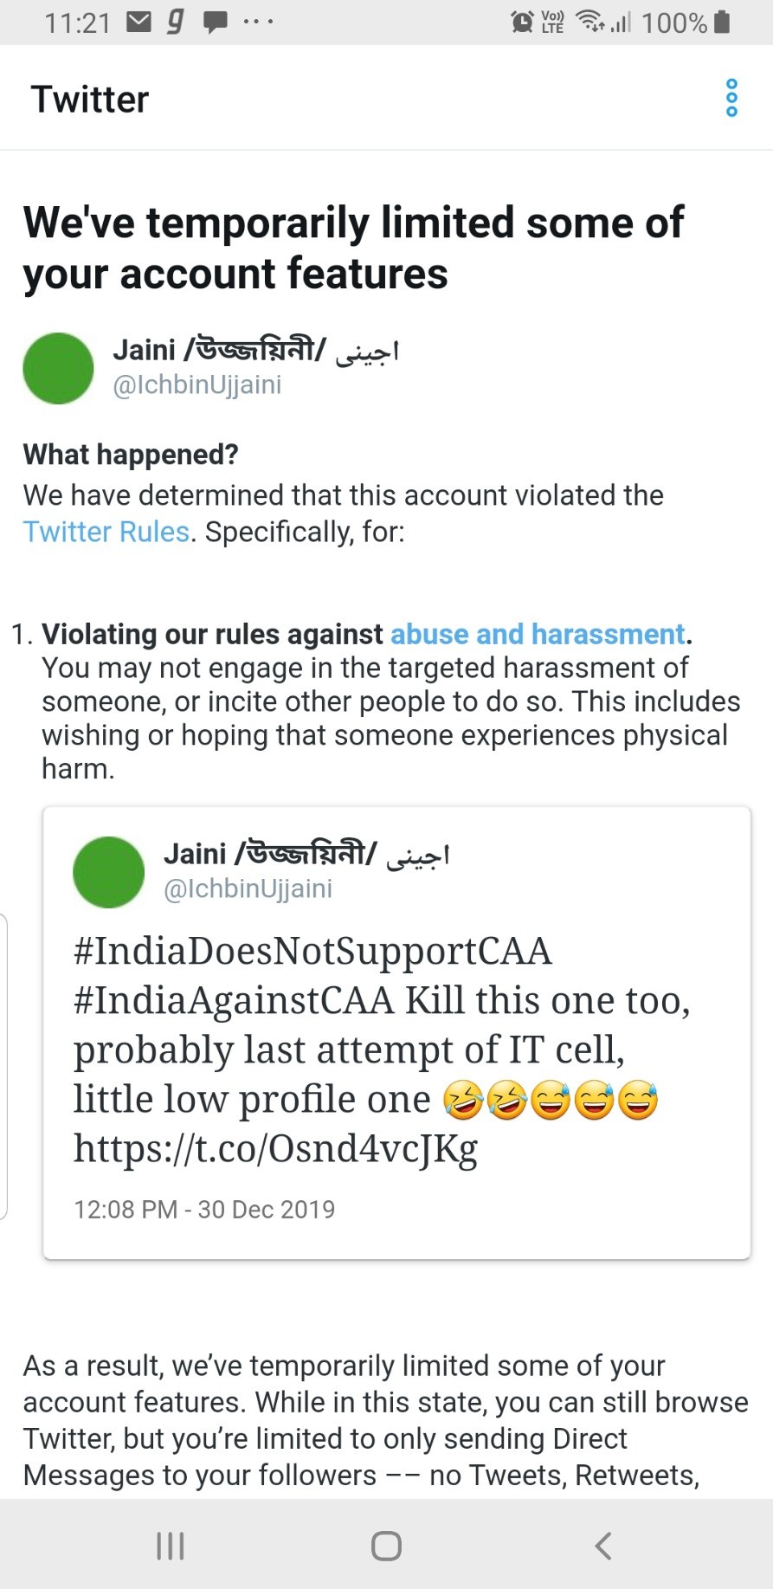Tap the green profile avatar at top

pos(58,368)
